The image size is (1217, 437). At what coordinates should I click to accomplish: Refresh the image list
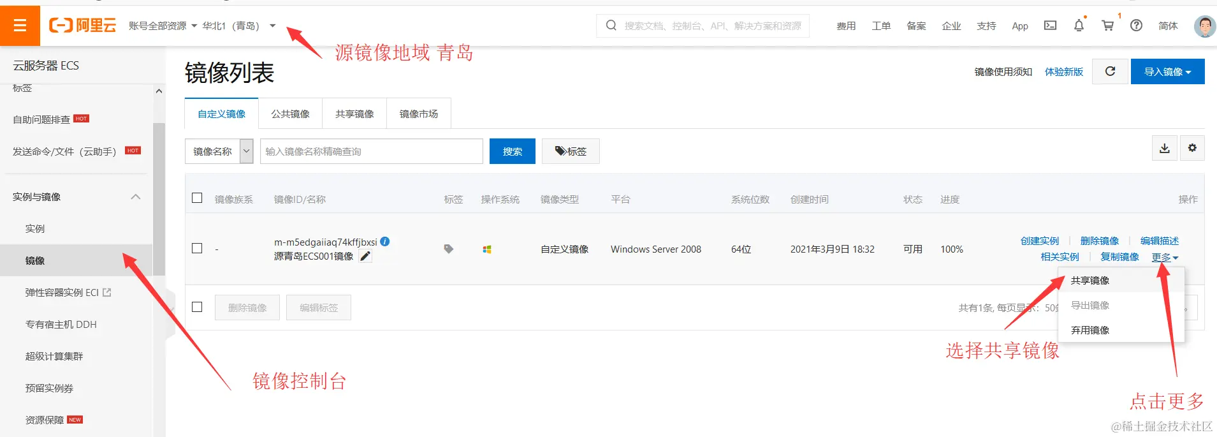click(1110, 71)
